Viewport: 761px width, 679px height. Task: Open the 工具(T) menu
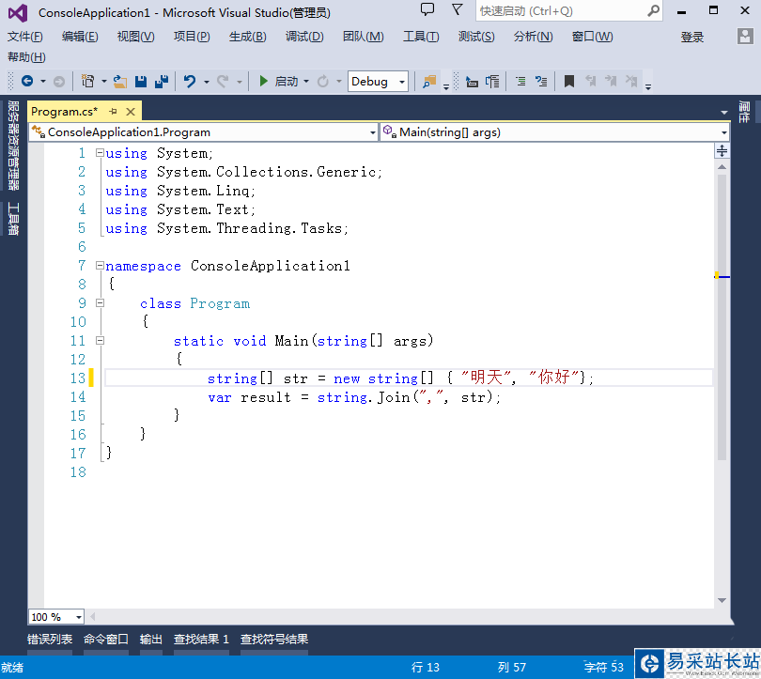(421, 37)
